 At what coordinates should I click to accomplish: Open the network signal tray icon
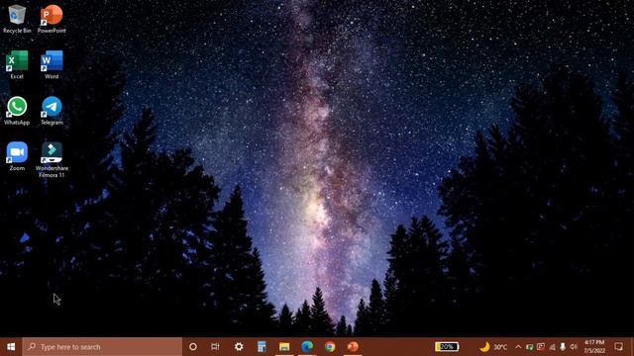552,347
